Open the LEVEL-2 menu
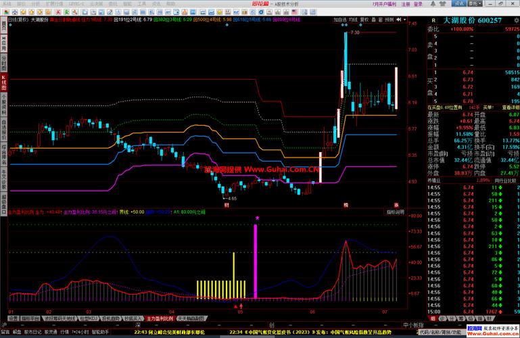520x338 pixels. tap(77, 3)
